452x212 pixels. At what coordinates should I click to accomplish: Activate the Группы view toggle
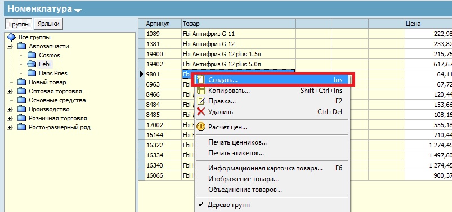[19, 24]
